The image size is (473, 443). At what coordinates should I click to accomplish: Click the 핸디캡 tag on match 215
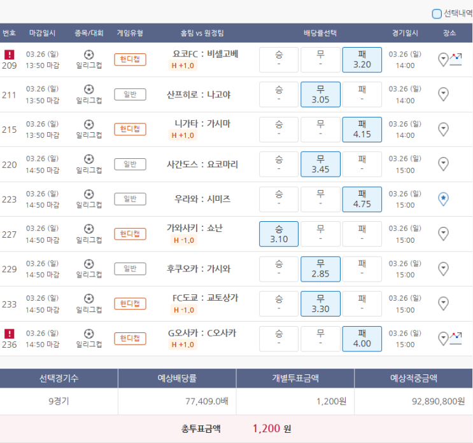coord(130,129)
